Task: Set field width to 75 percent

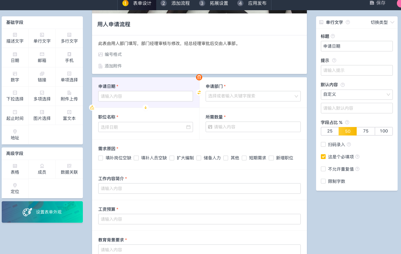Action: click(366, 131)
